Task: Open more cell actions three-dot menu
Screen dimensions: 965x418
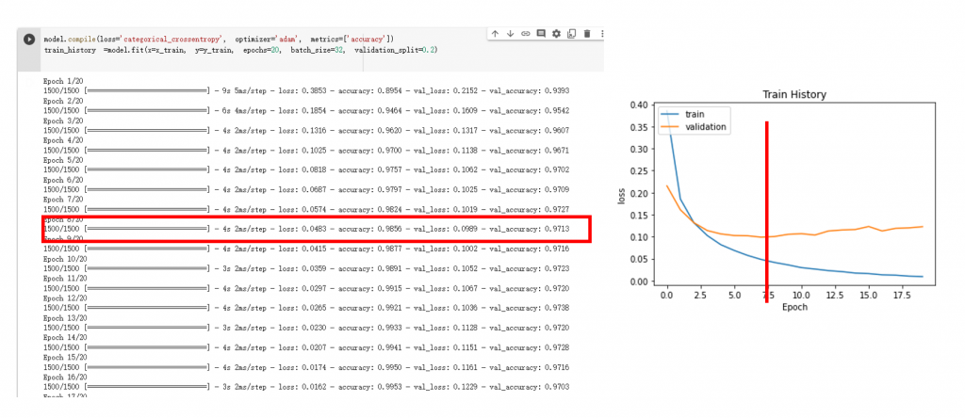Action: coord(601,34)
